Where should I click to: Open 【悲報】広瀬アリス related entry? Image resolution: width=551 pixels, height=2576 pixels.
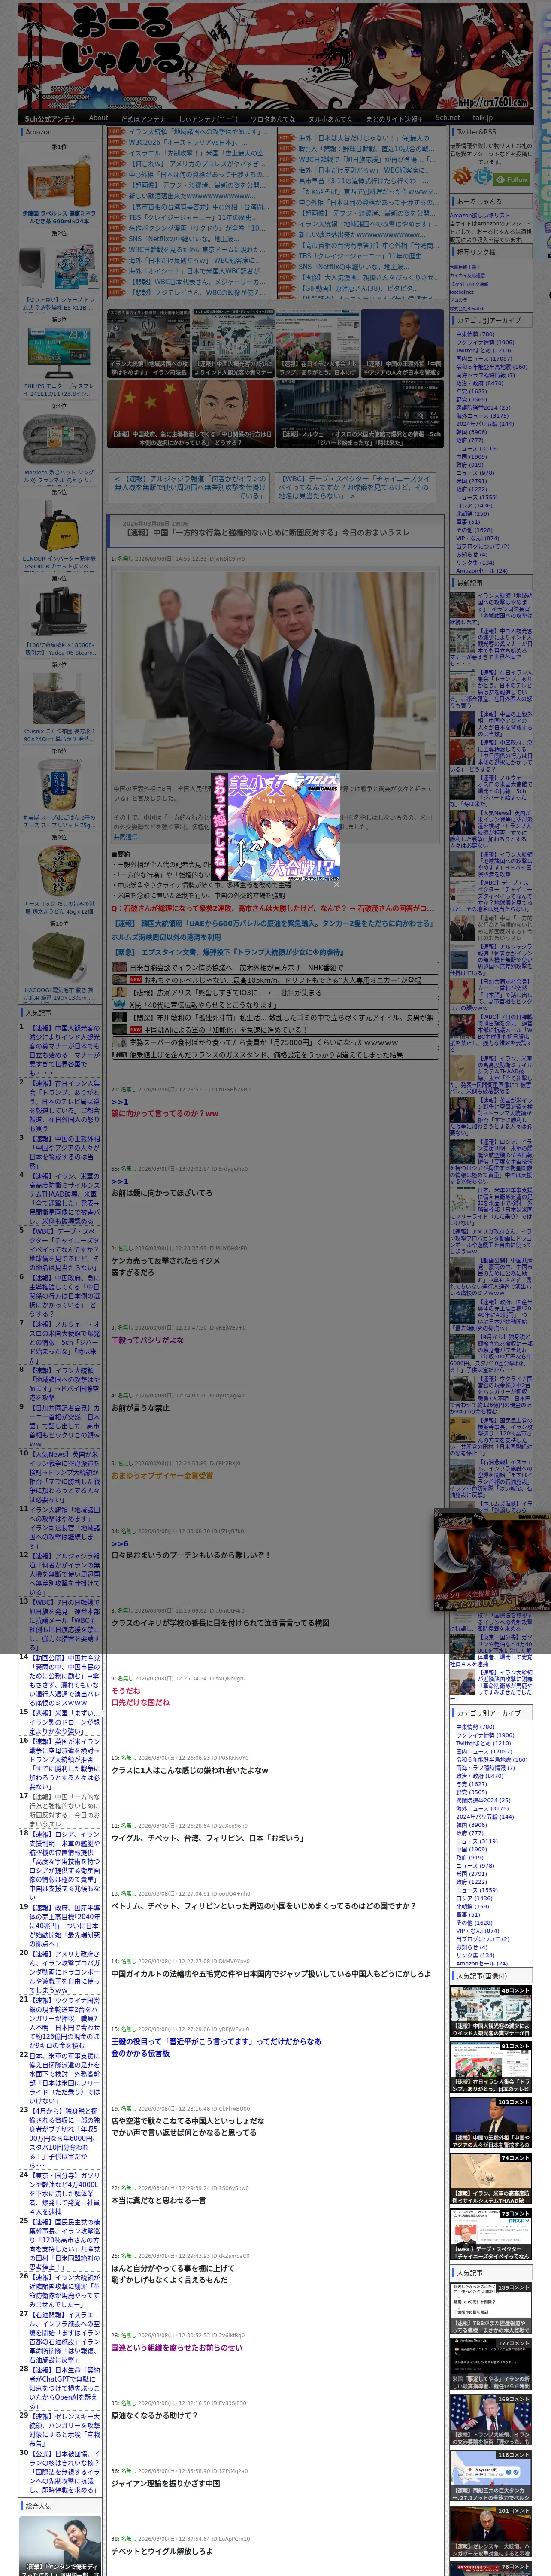[x=275, y=992]
